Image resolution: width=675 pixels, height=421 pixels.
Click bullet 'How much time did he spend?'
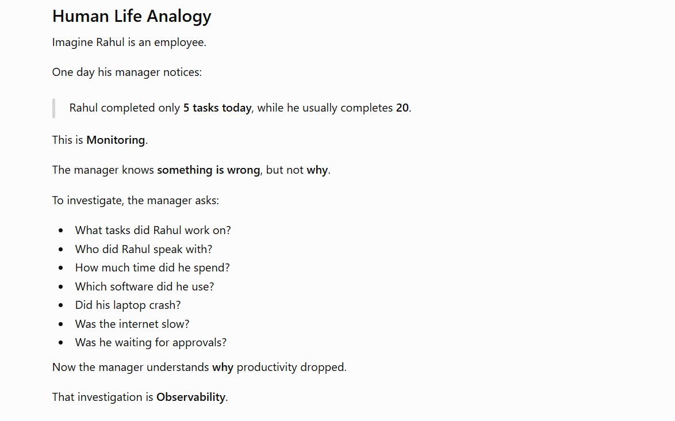click(x=152, y=268)
